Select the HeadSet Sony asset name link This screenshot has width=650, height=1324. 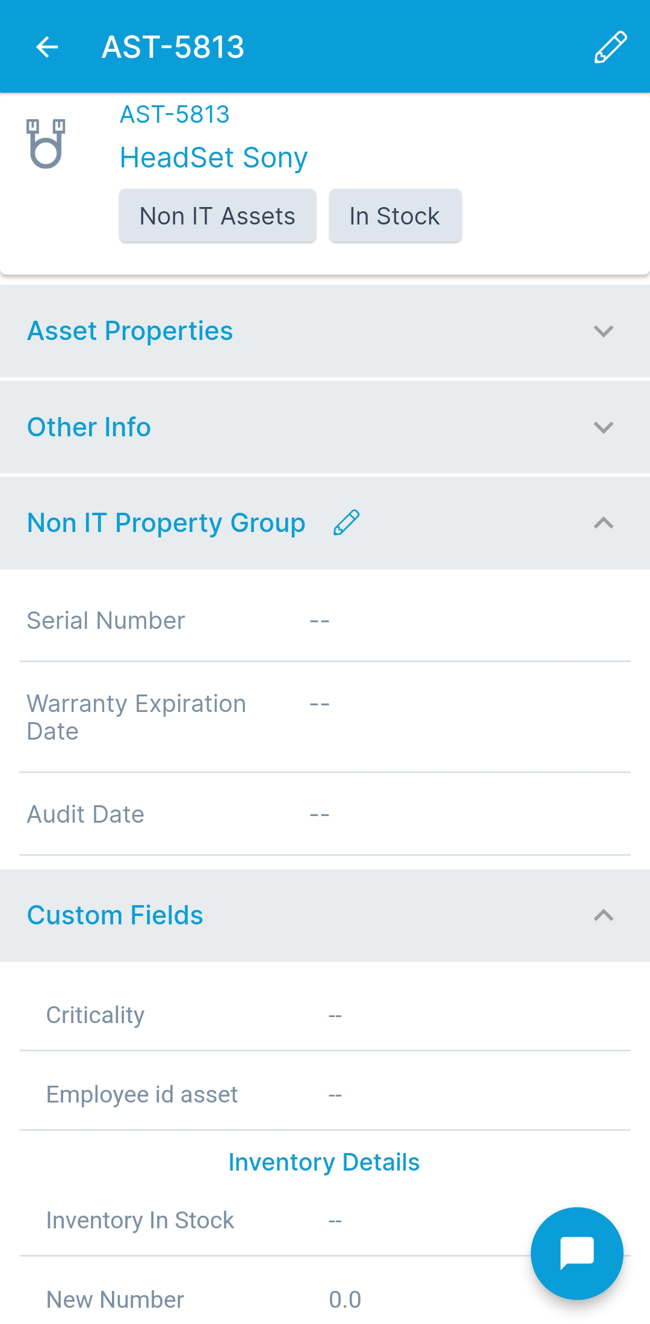[213, 157]
